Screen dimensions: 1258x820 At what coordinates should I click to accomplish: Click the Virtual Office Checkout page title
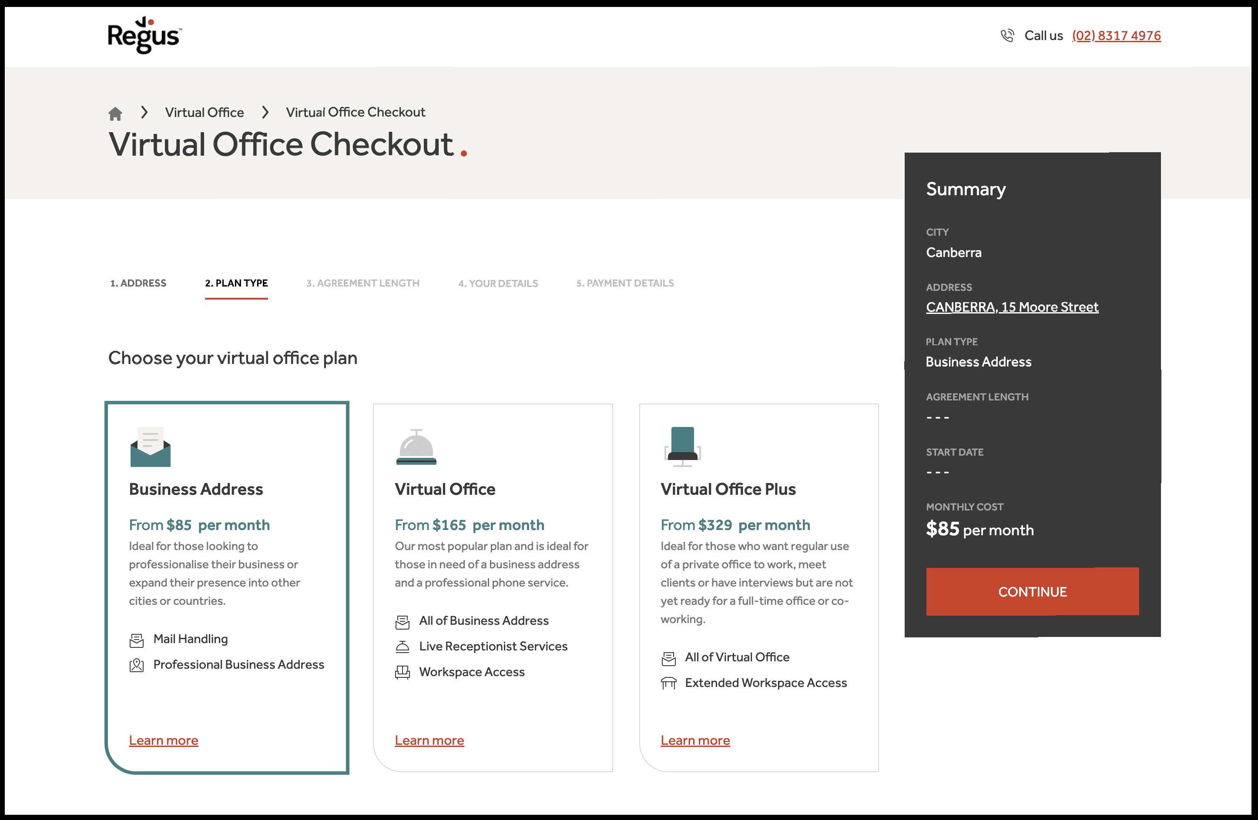tap(288, 144)
